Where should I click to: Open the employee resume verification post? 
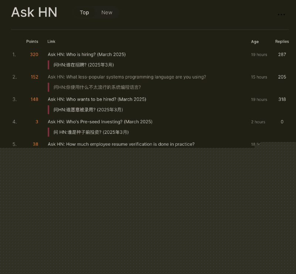point(121,144)
